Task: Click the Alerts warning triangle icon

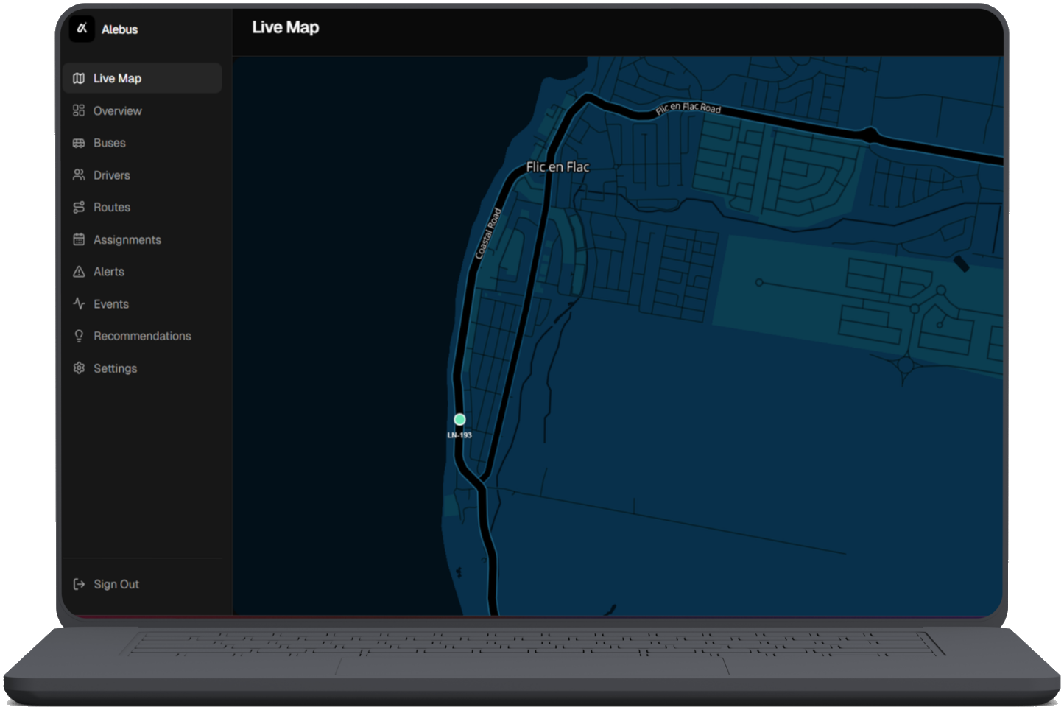Action: [x=79, y=272]
